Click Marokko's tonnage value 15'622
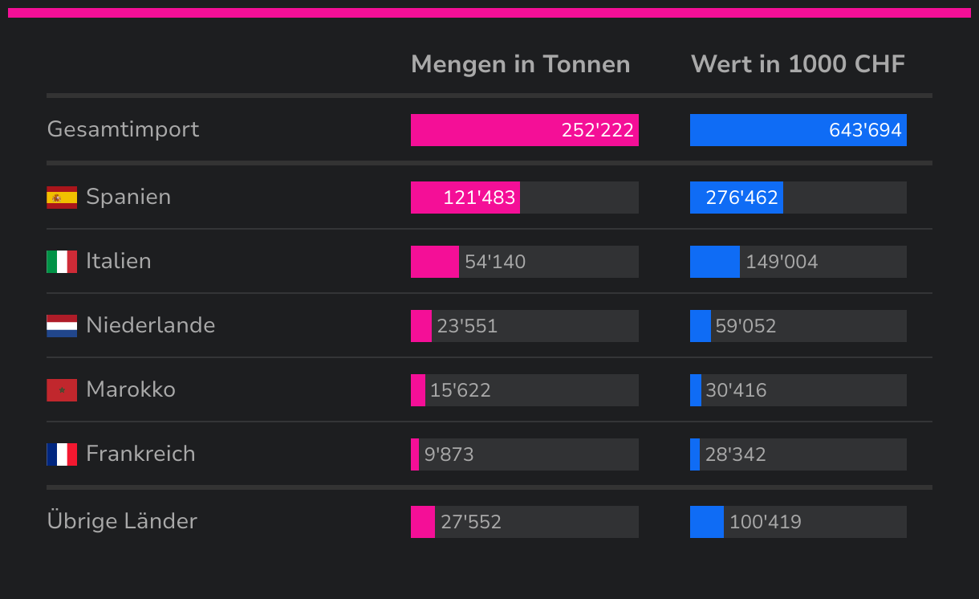 (x=460, y=390)
